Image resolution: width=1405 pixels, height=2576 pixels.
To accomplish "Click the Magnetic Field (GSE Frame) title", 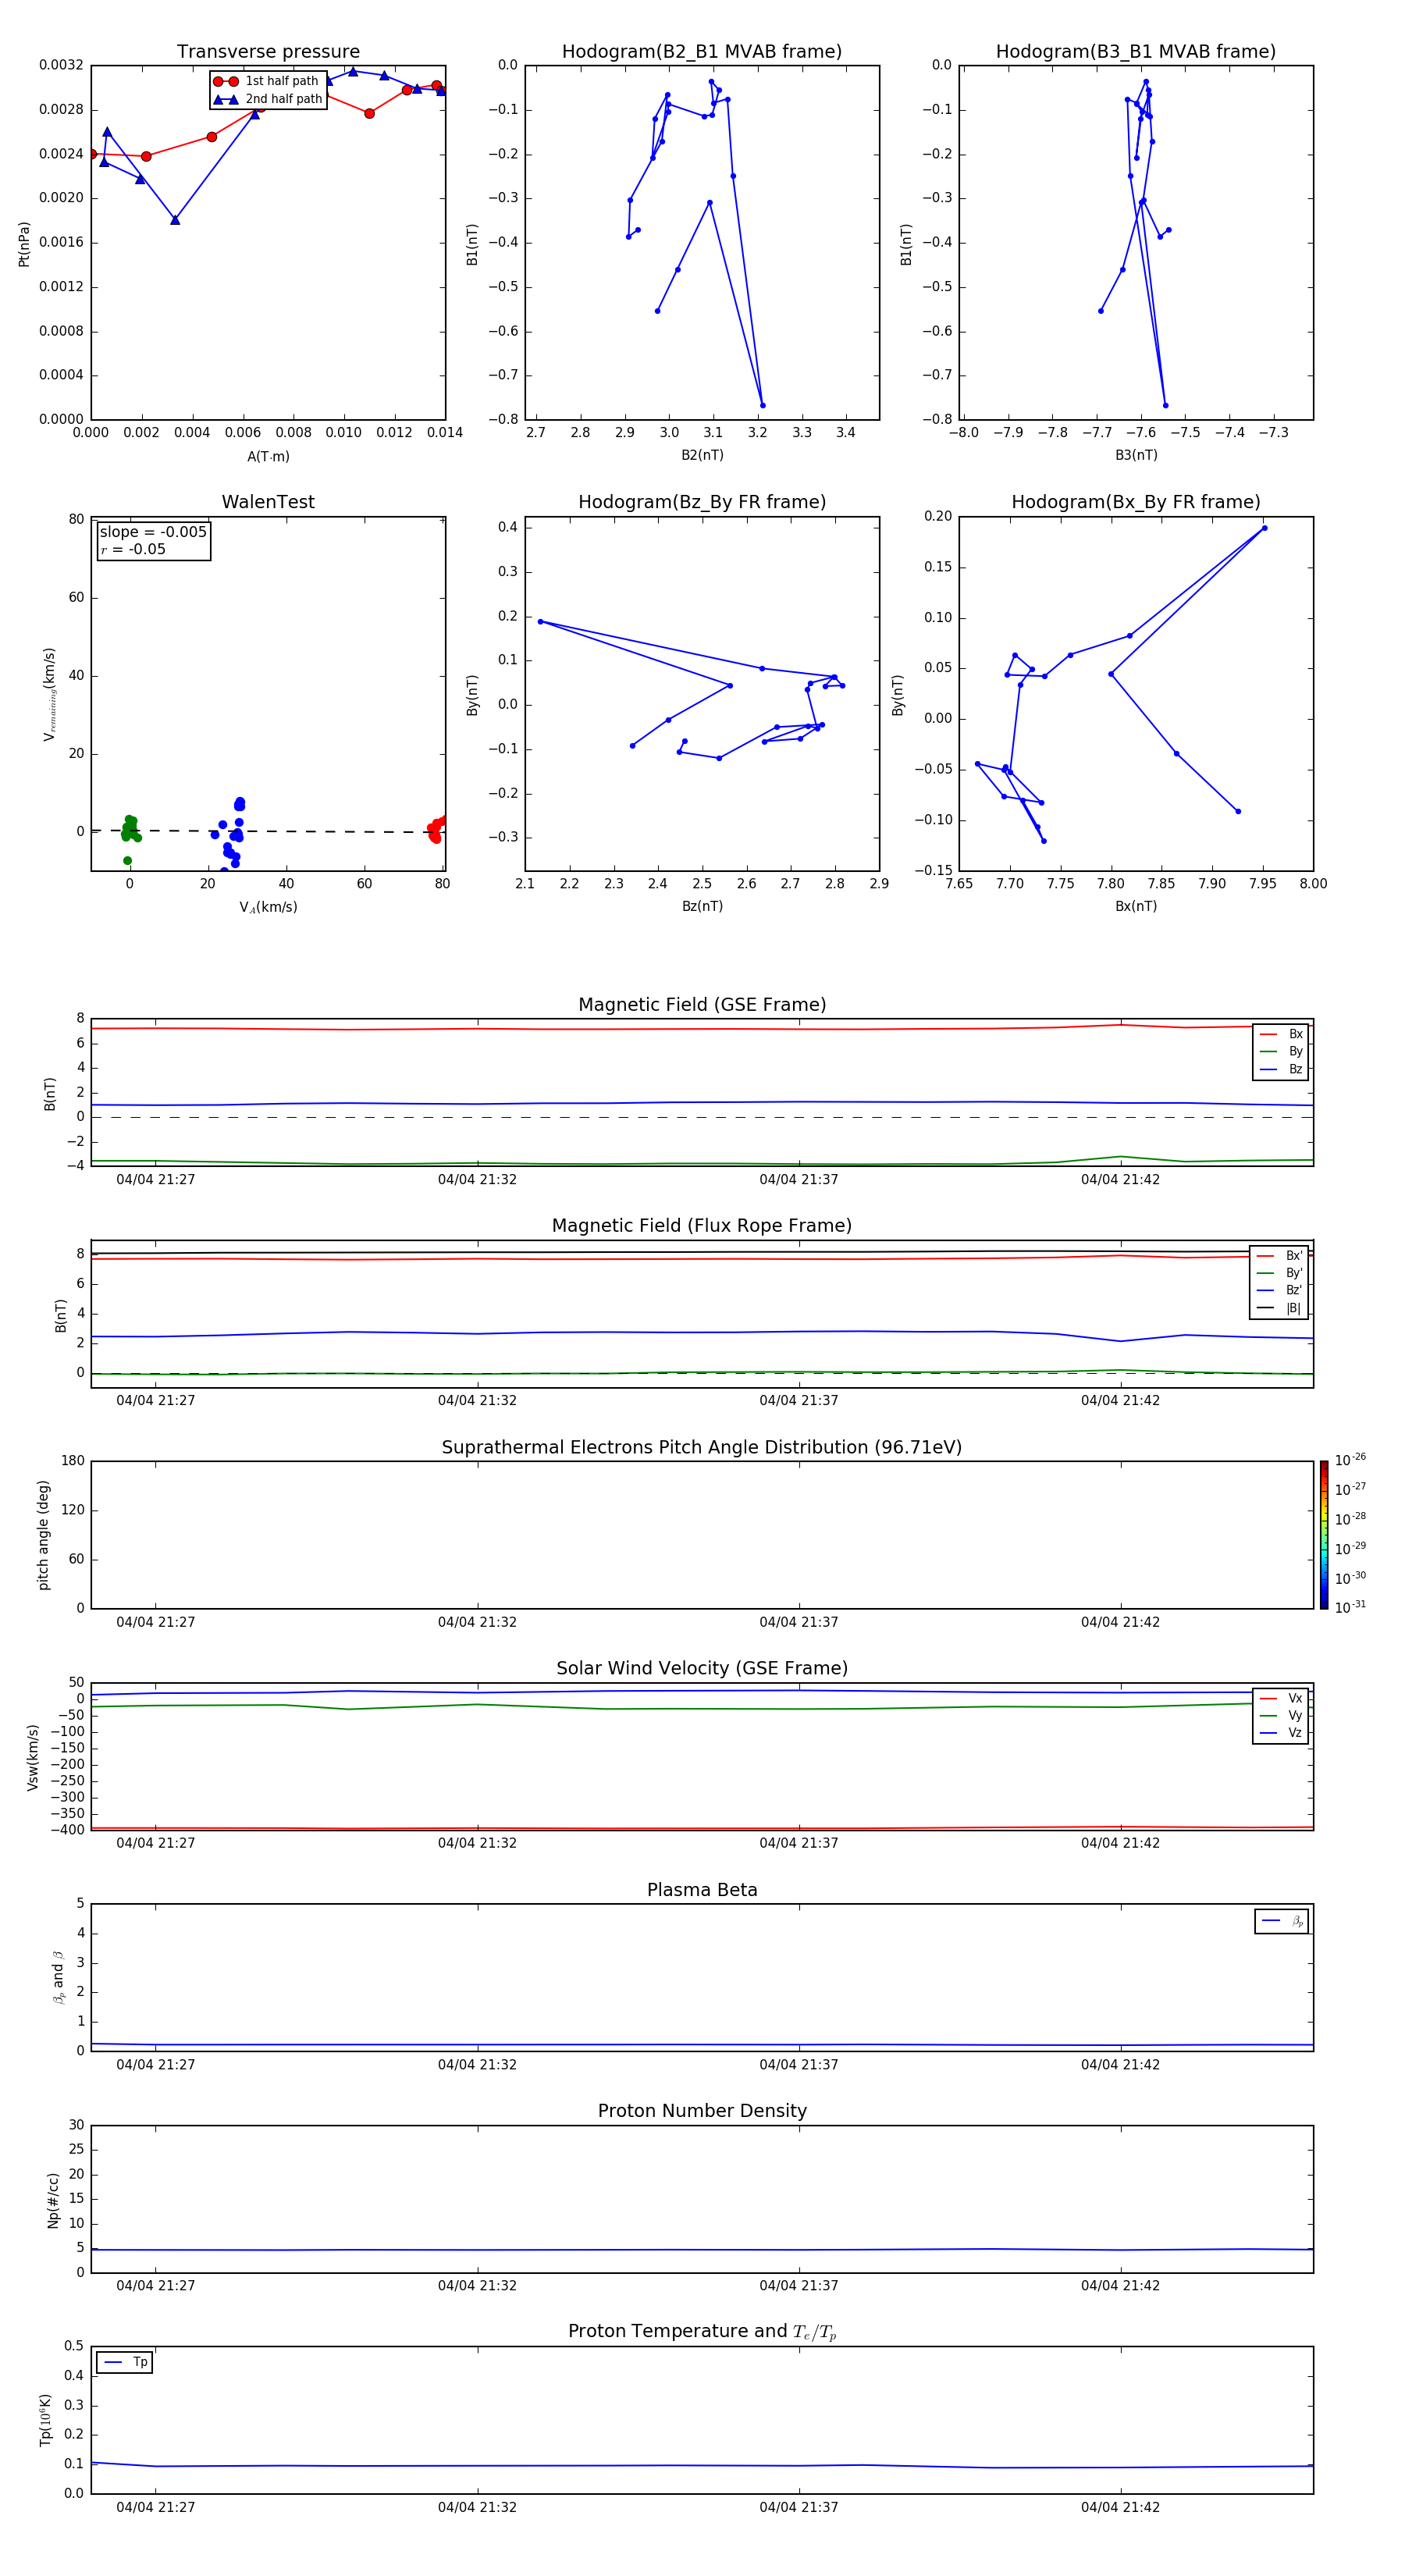I will point(702,1005).
